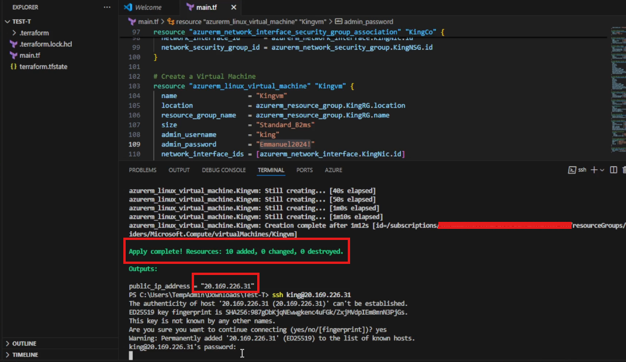The width and height of the screenshot is (626, 362).
Task: Click the terminal password prompt line
Action: pos(182,347)
